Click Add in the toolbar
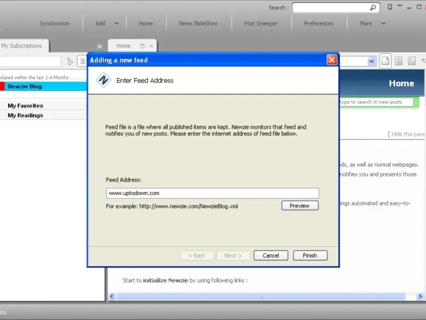Screen dimensions: 426x320 click(100, 23)
